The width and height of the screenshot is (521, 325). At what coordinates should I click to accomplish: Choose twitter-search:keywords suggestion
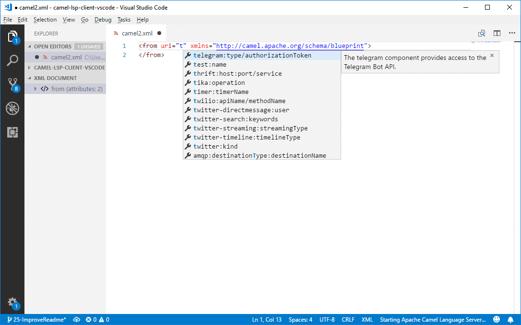tap(262, 119)
